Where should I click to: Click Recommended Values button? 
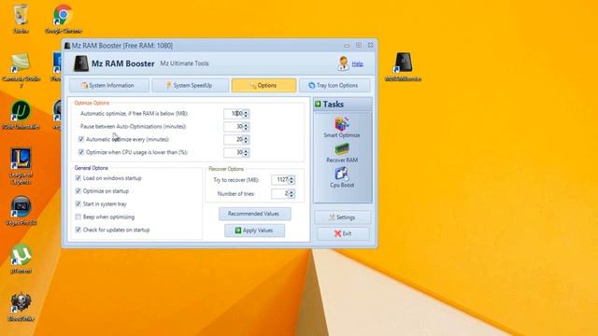[255, 214]
